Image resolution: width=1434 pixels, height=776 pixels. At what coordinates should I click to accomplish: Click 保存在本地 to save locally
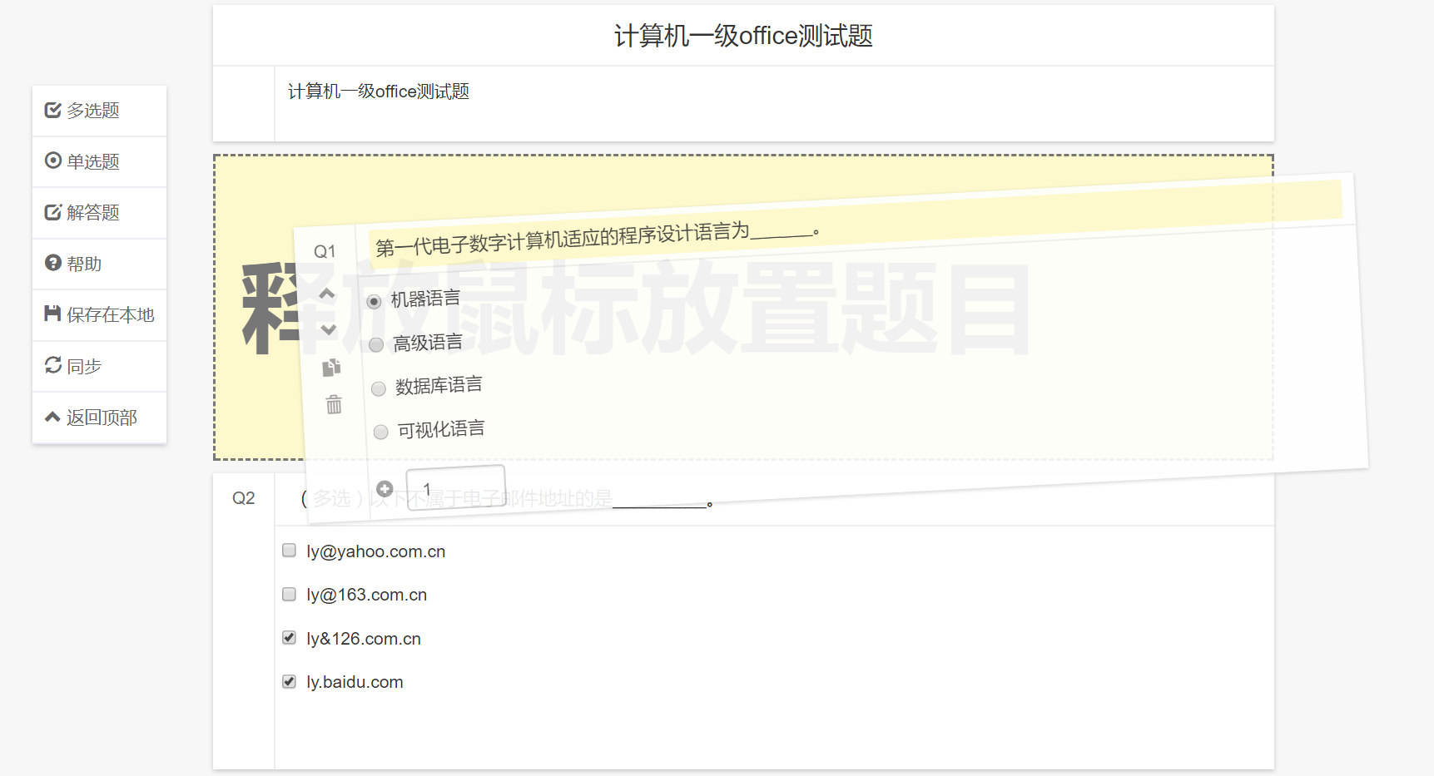click(99, 314)
